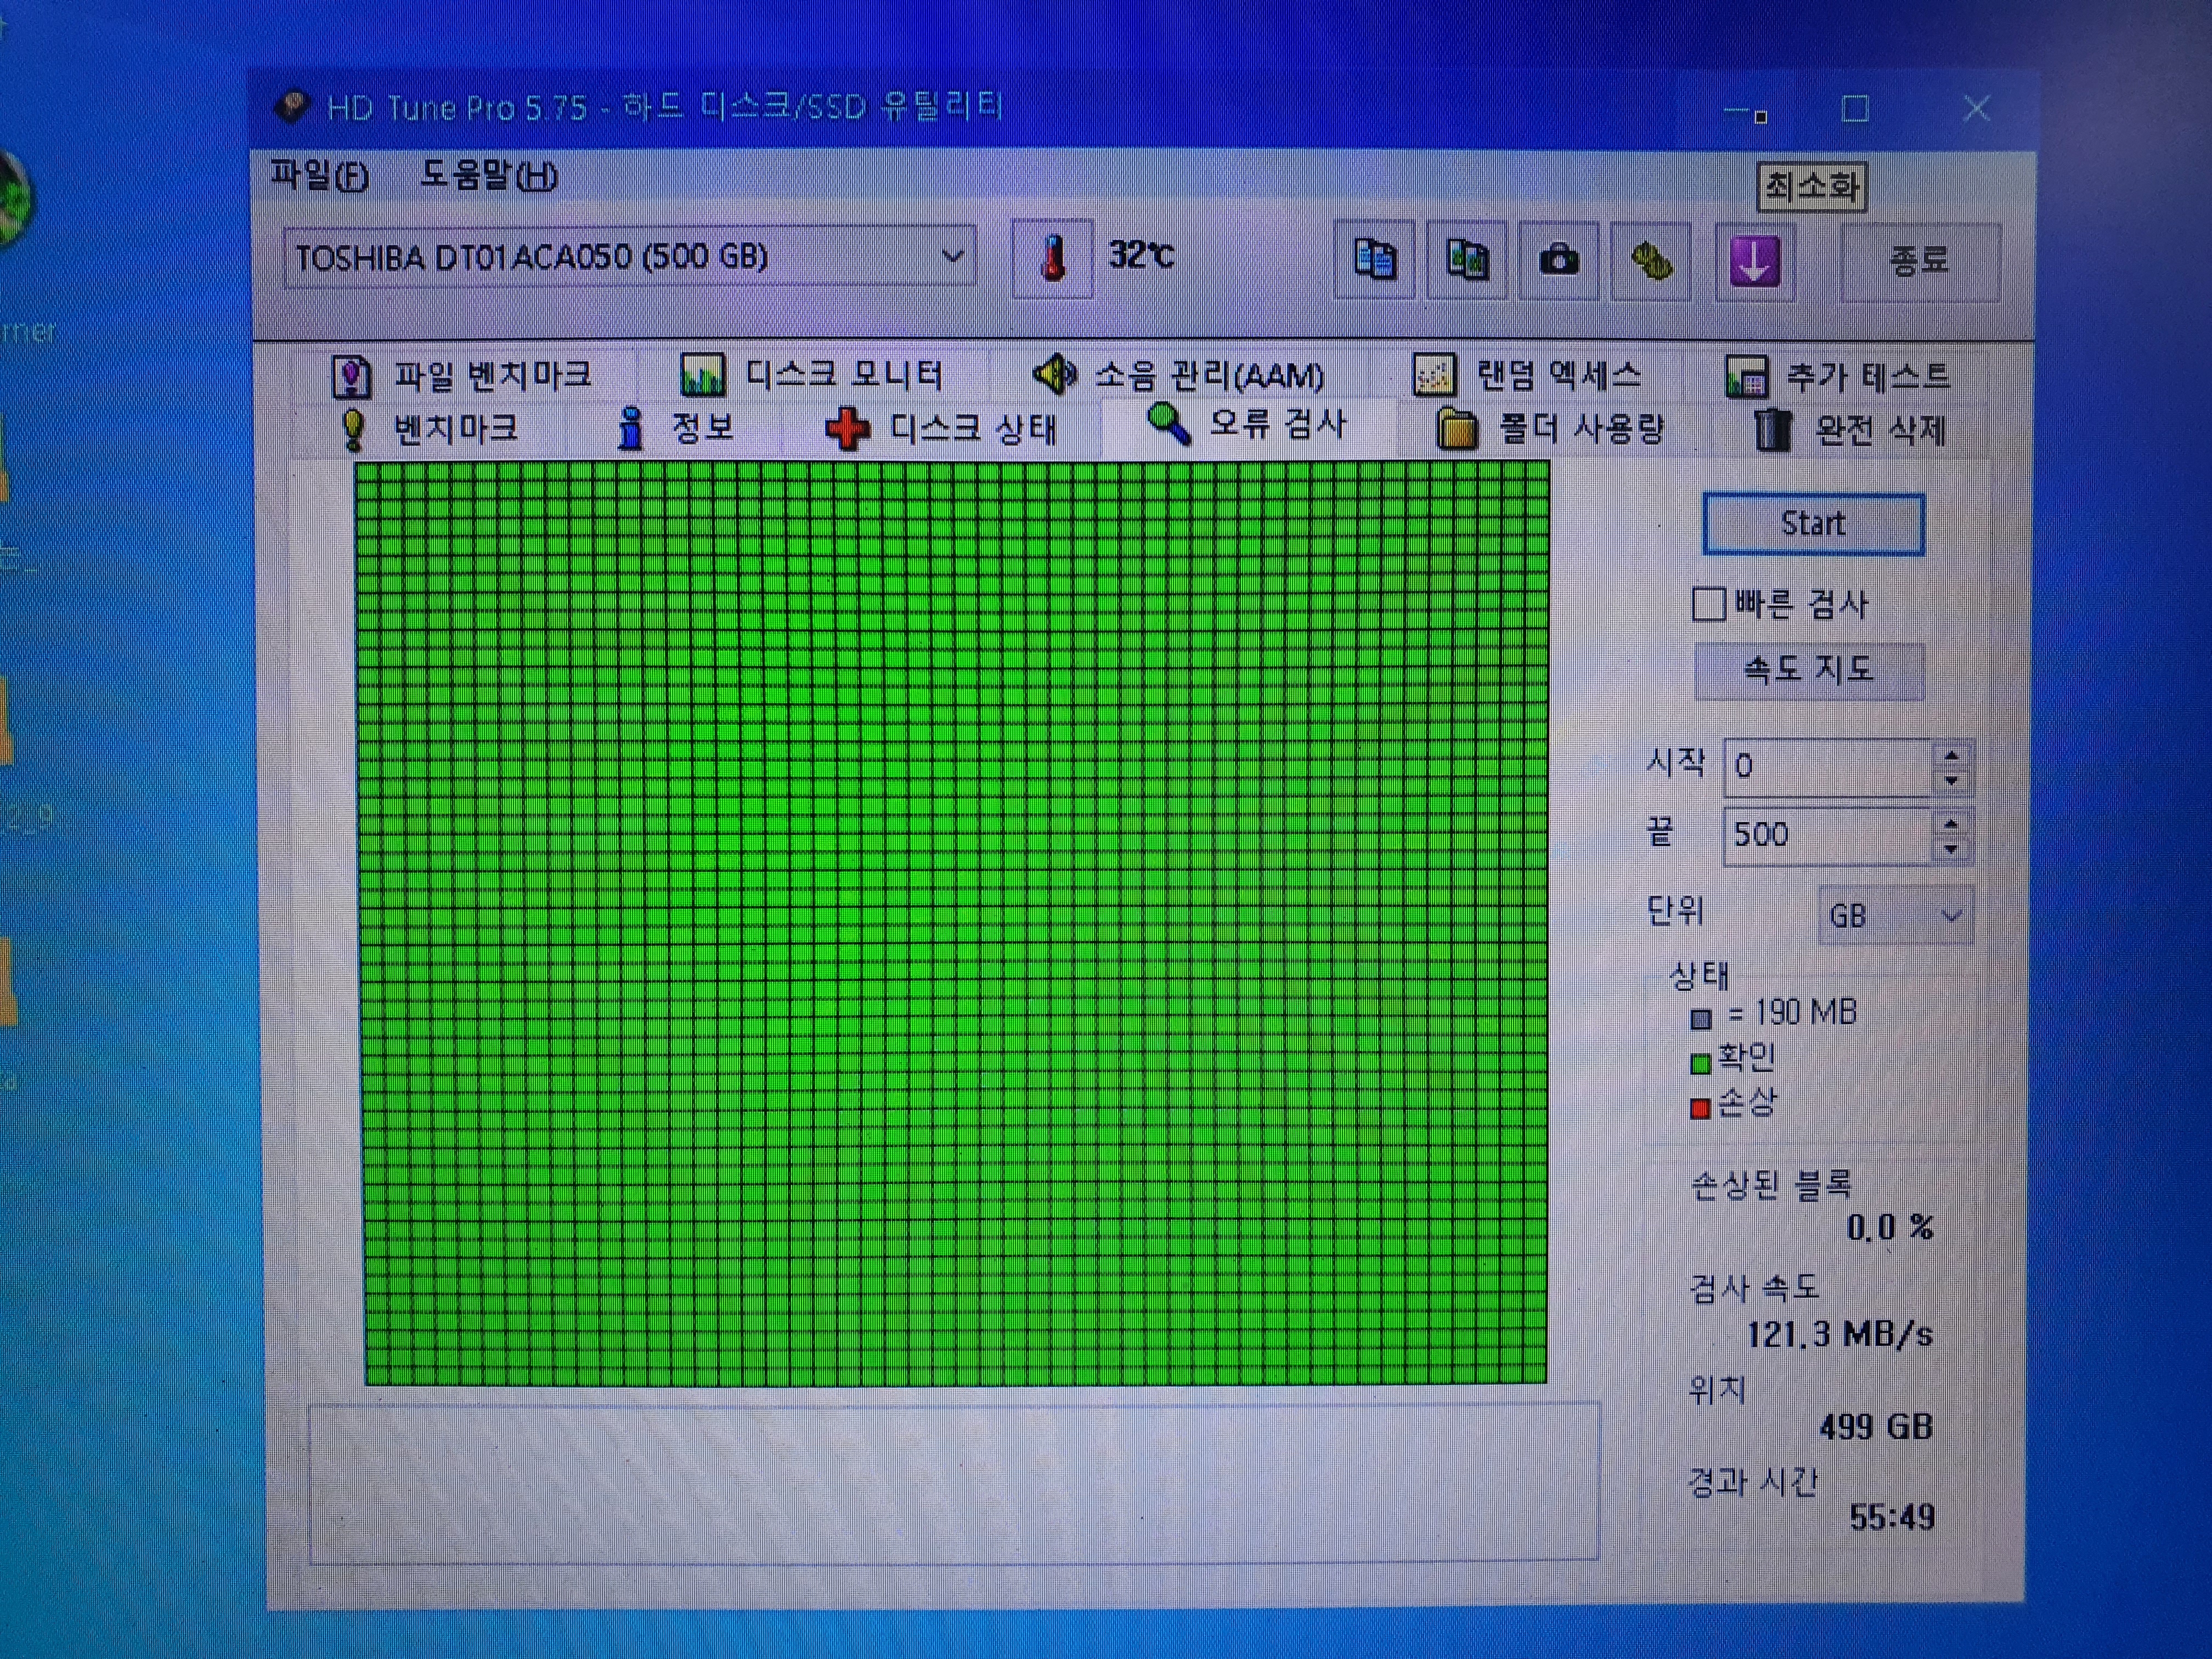Click the copy screenshot to clipboard icon
2212x1659 pixels.
tap(1466, 260)
